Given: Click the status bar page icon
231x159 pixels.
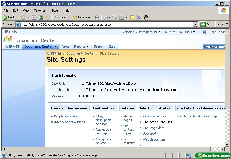Looking at the screenshot, I should pos(4,155).
